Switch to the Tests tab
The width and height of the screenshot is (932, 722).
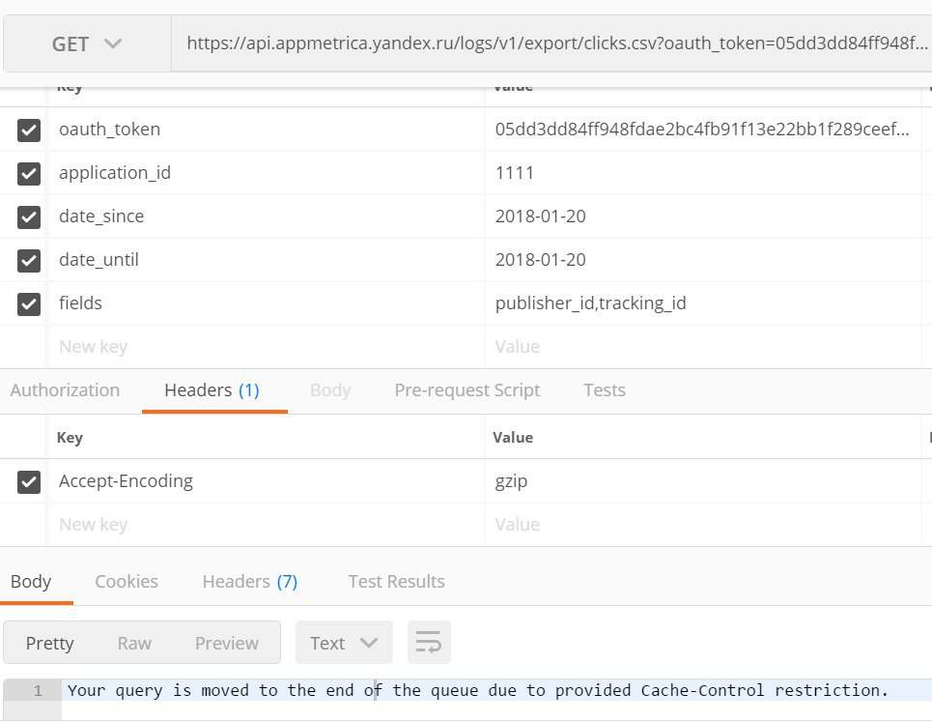605,390
